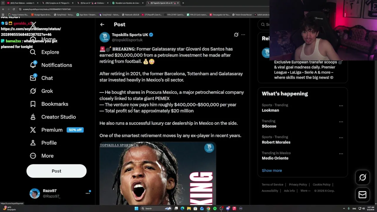This screenshot has height=212, width=377.
Task: Click the Lookman trending topic
Action: pos(270,110)
